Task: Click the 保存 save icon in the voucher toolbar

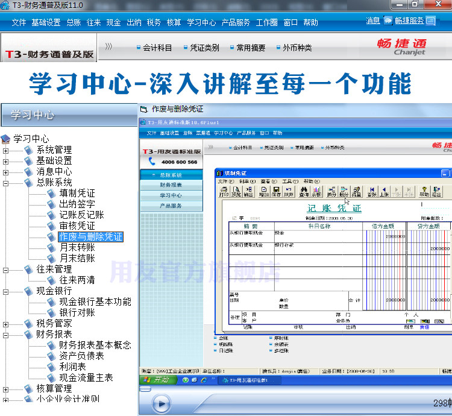Action: (x=276, y=192)
